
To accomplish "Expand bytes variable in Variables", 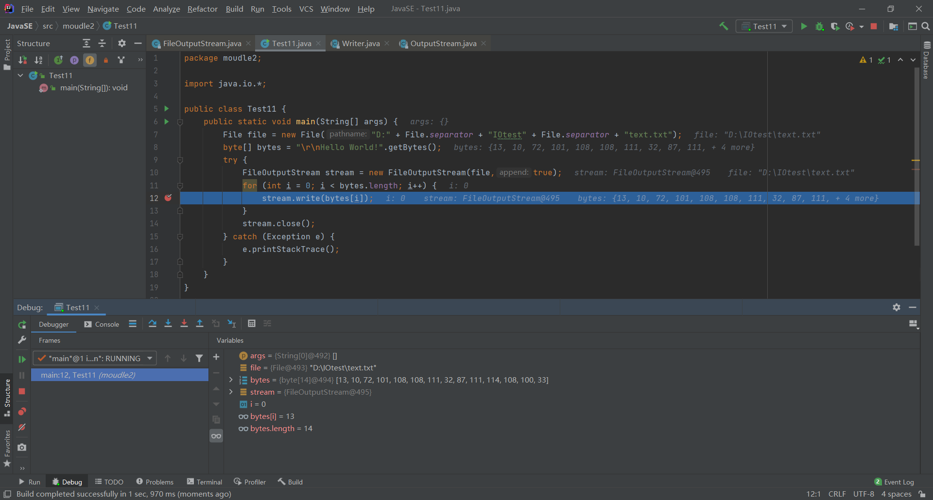I will (231, 380).
